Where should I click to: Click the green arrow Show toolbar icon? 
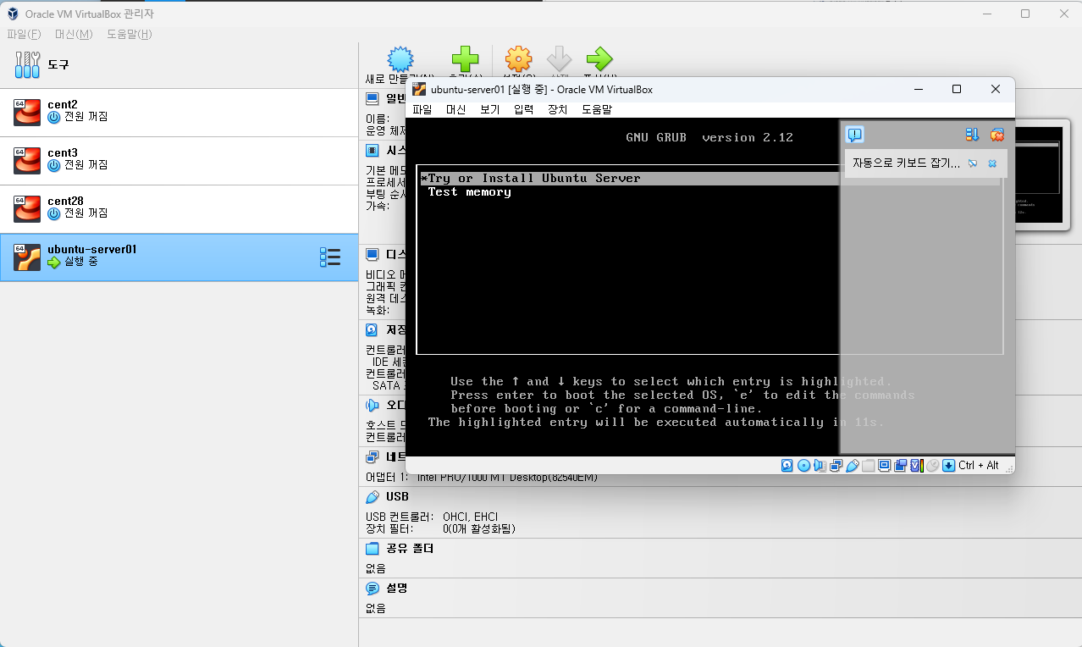(599, 59)
